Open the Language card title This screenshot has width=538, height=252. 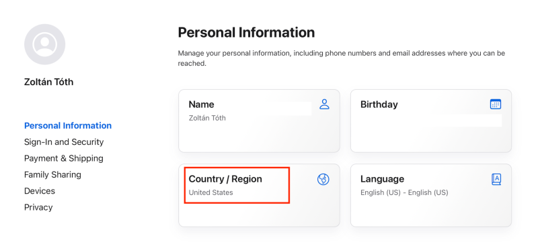(x=382, y=179)
